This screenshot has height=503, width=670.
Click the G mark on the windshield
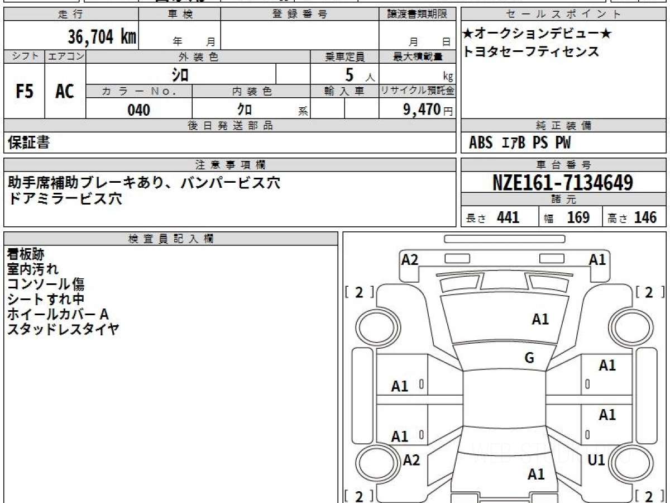pos(529,358)
